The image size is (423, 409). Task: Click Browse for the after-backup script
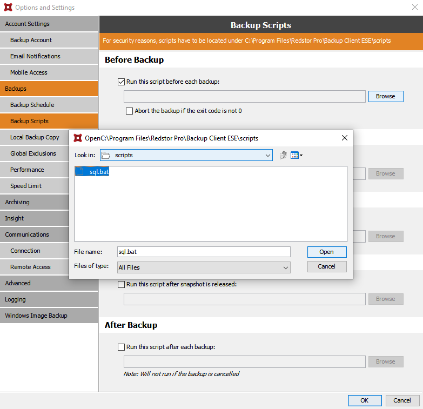coord(386,361)
